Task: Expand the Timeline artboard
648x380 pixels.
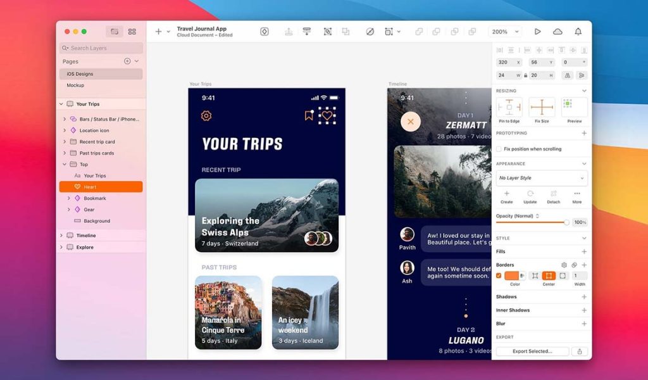Action: (x=61, y=236)
